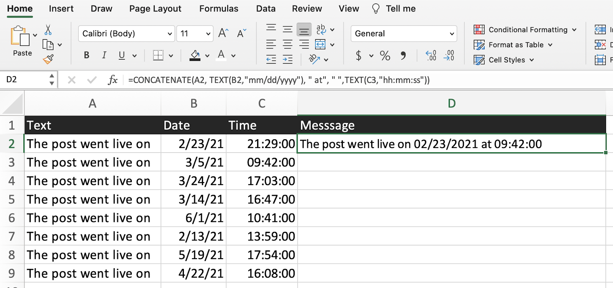
Task: Toggle Bold formatting
Action: (87, 55)
